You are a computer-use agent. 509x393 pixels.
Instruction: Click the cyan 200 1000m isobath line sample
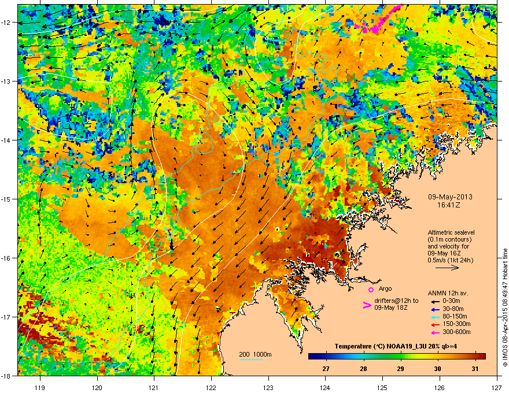pyautogui.click(x=251, y=359)
